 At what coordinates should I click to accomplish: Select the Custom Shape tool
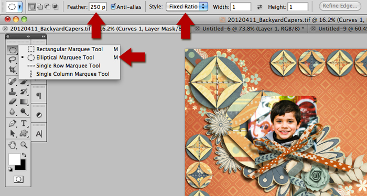point(24,133)
